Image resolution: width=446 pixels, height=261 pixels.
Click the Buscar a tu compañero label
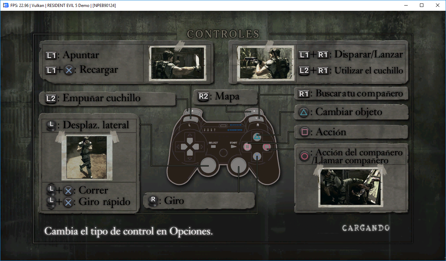[359, 94]
